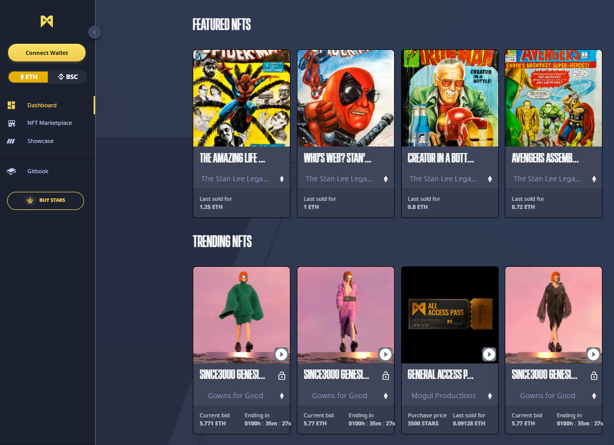Click collection name under Creator in a Bottle card
Screen dimensions: 614x445
[x=443, y=179]
